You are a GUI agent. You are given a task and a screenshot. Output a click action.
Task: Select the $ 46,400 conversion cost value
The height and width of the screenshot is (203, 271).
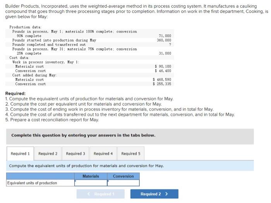pyautogui.click(x=163, y=71)
